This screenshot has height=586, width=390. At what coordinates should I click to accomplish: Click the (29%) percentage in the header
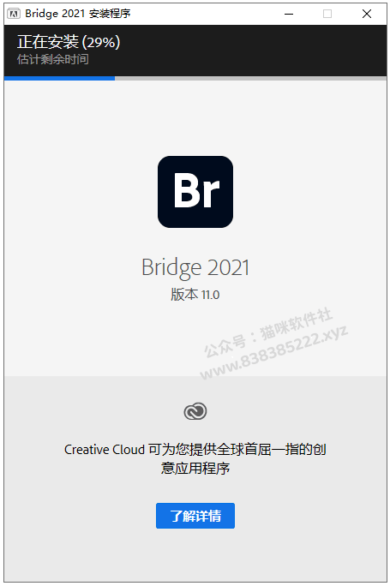pyautogui.click(x=101, y=42)
